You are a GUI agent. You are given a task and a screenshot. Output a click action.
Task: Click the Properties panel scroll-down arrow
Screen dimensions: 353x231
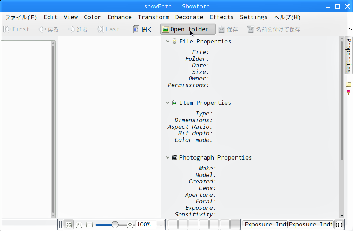coord(342,216)
